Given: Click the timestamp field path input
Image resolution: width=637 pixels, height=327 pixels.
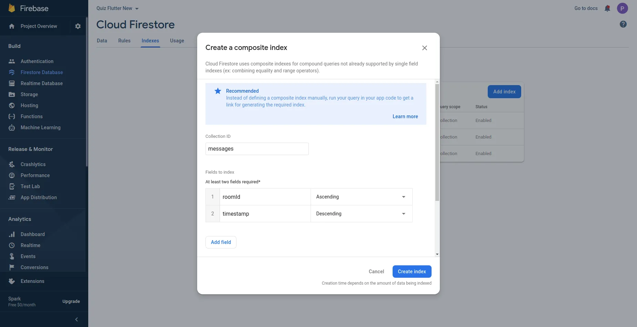Looking at the screenshot, I should [265, 214].
